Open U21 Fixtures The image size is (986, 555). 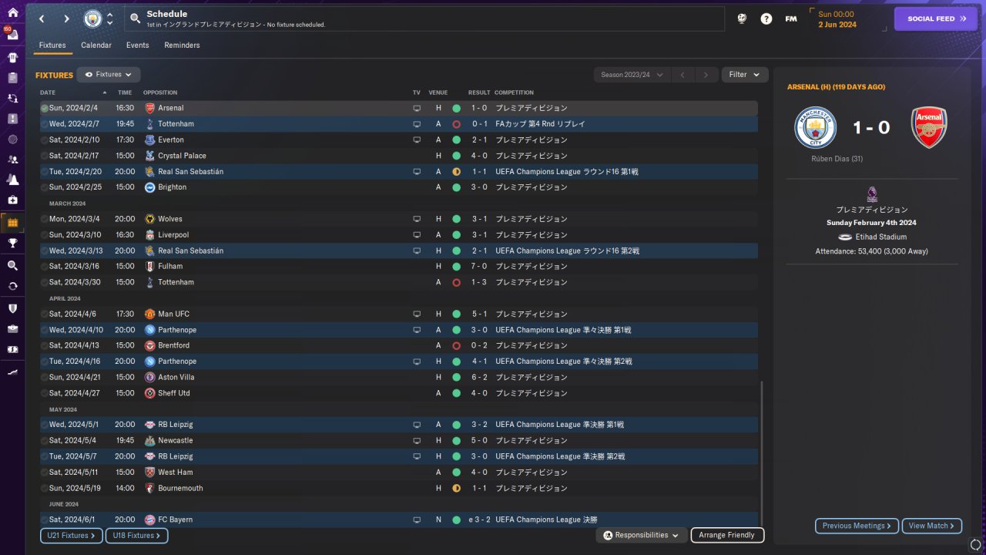[72, 535]
